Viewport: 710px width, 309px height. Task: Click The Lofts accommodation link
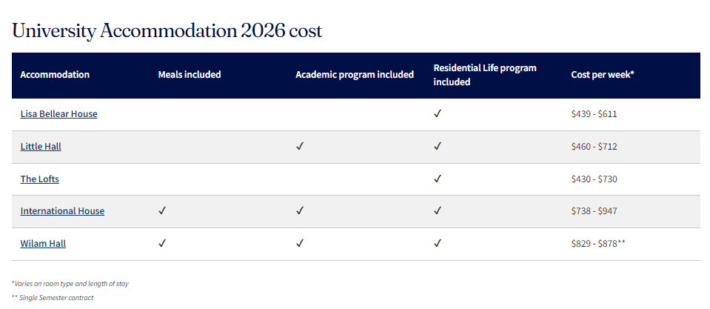point(39,179)
